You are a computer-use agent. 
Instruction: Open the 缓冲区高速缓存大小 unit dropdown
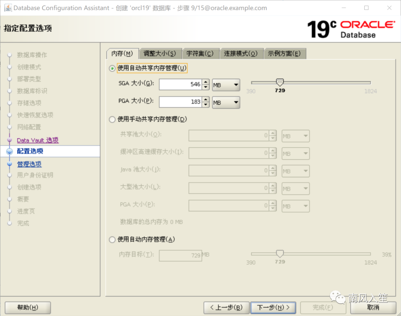[x=296, y=154]
